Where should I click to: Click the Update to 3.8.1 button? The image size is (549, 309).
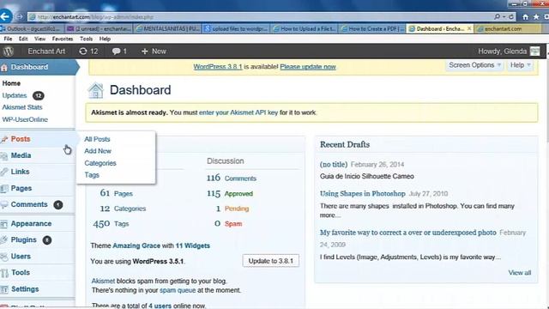click(271, 261)
